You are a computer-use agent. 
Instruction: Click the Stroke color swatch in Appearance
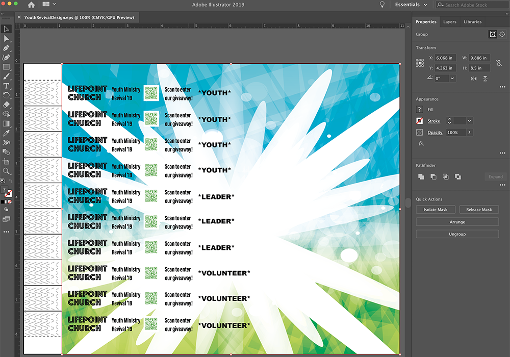[x=420, y=121]
